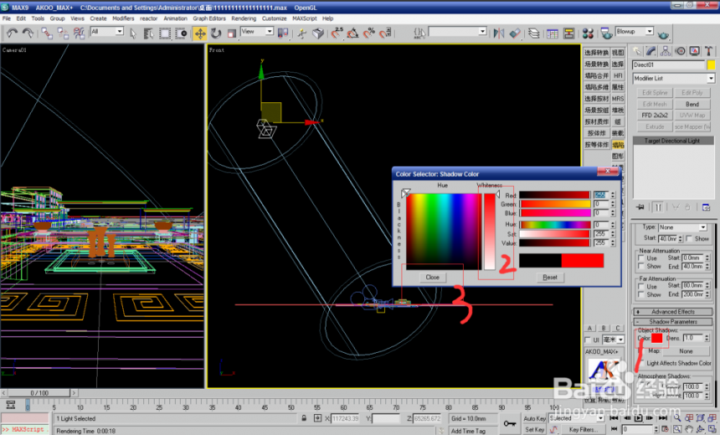This screenshot has height=435, width=720.
Task: Open the Material Editor spheres icon
Action: (588, 34)
